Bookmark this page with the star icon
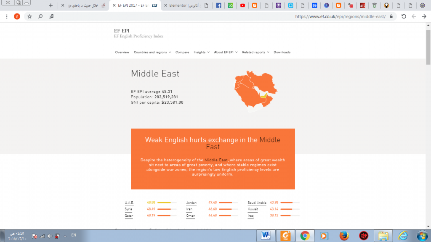431x242 pixels. [30, 16]
